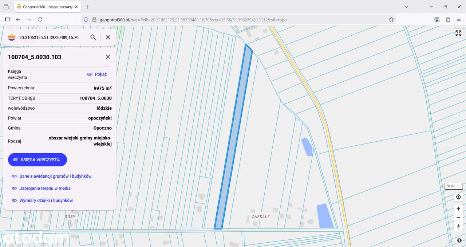The width and height of the screenshot is (466, 247).
Task: Close the parcel 100704_5.0030.103 info panel
Action: [108, 57]
